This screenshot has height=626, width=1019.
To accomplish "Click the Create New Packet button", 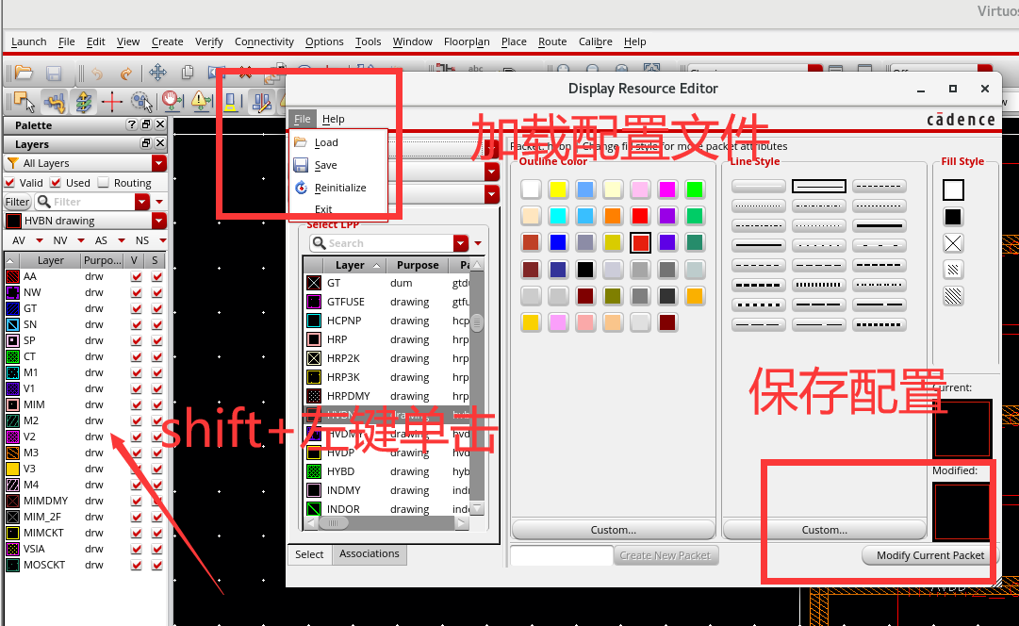I will [x=666, y=555].
